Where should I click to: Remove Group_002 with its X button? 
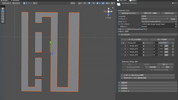point(173,43)
